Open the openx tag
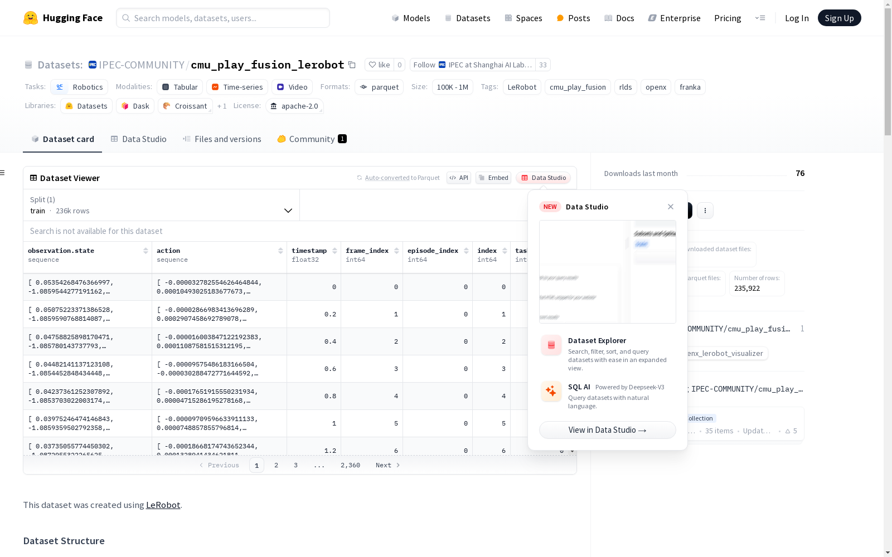The image size is (892, 557). pyautogui.click(x=656, y=87)
